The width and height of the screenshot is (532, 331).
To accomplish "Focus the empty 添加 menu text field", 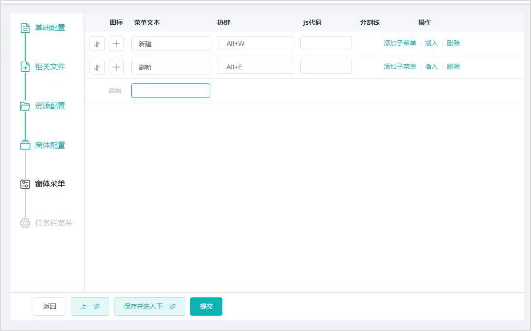I will point(170,90).
